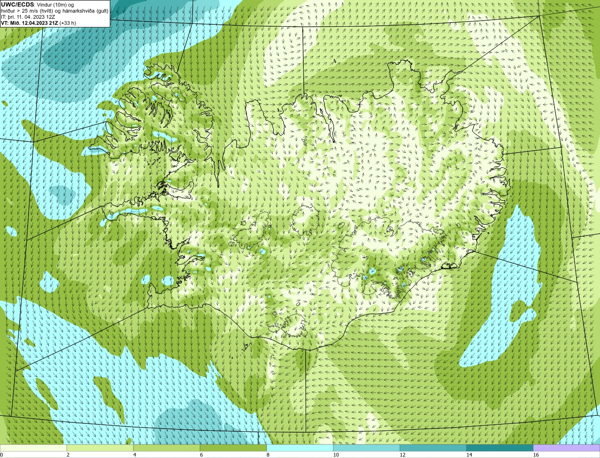Click the 14–16 m/s dark teal legend swatch
The height and width of the screenshot is (458, 600).
500,448
